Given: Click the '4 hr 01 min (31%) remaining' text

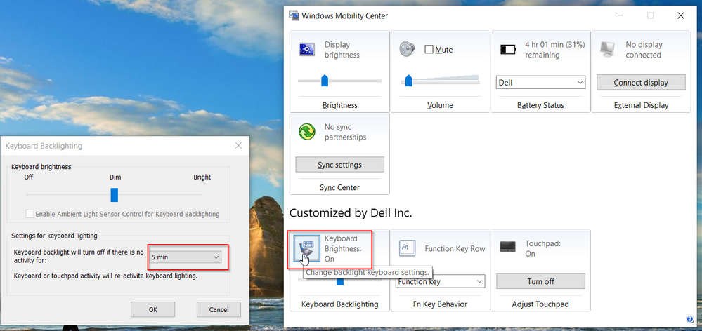Looking at the screenshot, I should click(x=554, y=50).
